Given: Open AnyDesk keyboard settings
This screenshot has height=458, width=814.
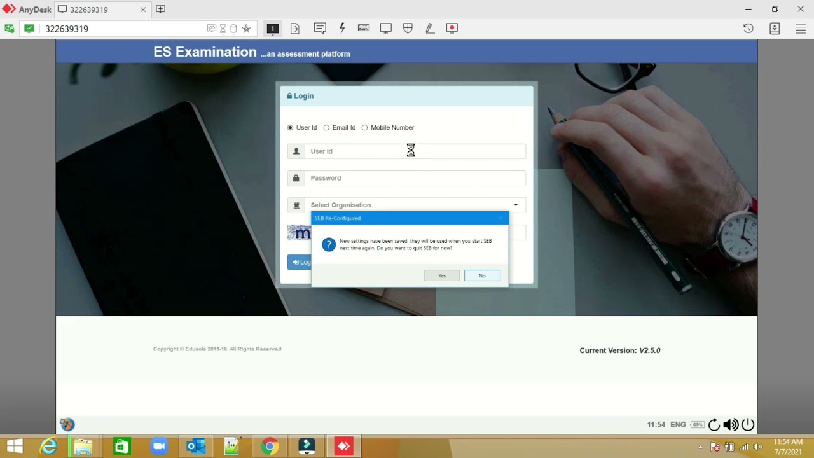Looking at the screenshot, I should (364, 28).
